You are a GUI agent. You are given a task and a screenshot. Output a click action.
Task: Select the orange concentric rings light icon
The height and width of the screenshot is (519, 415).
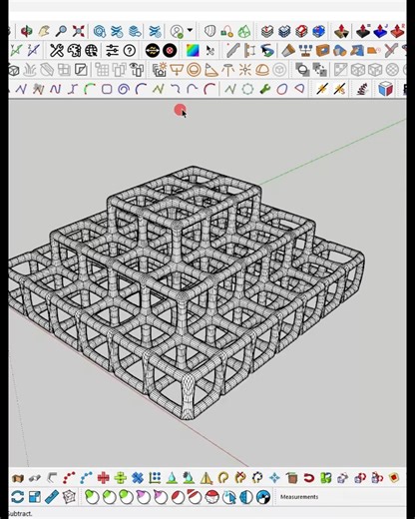(x=194, y=70)
